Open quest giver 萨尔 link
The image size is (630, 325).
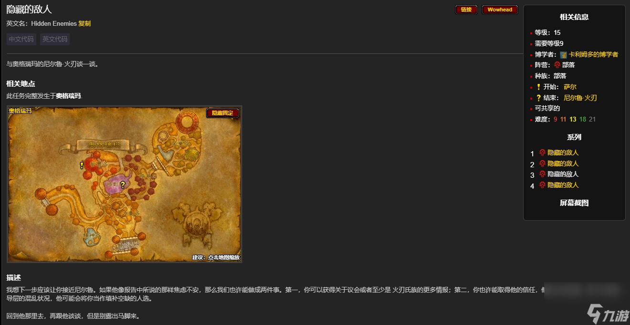coord(570,87)
